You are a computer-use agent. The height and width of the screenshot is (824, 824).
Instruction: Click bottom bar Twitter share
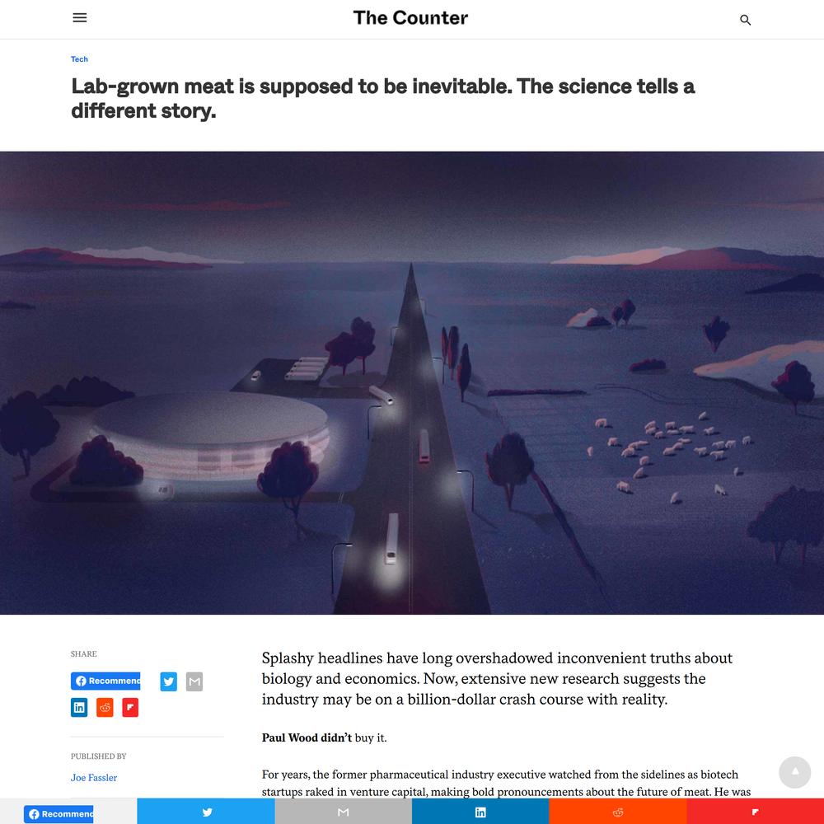pyautogui.click(x=206, y=812)
